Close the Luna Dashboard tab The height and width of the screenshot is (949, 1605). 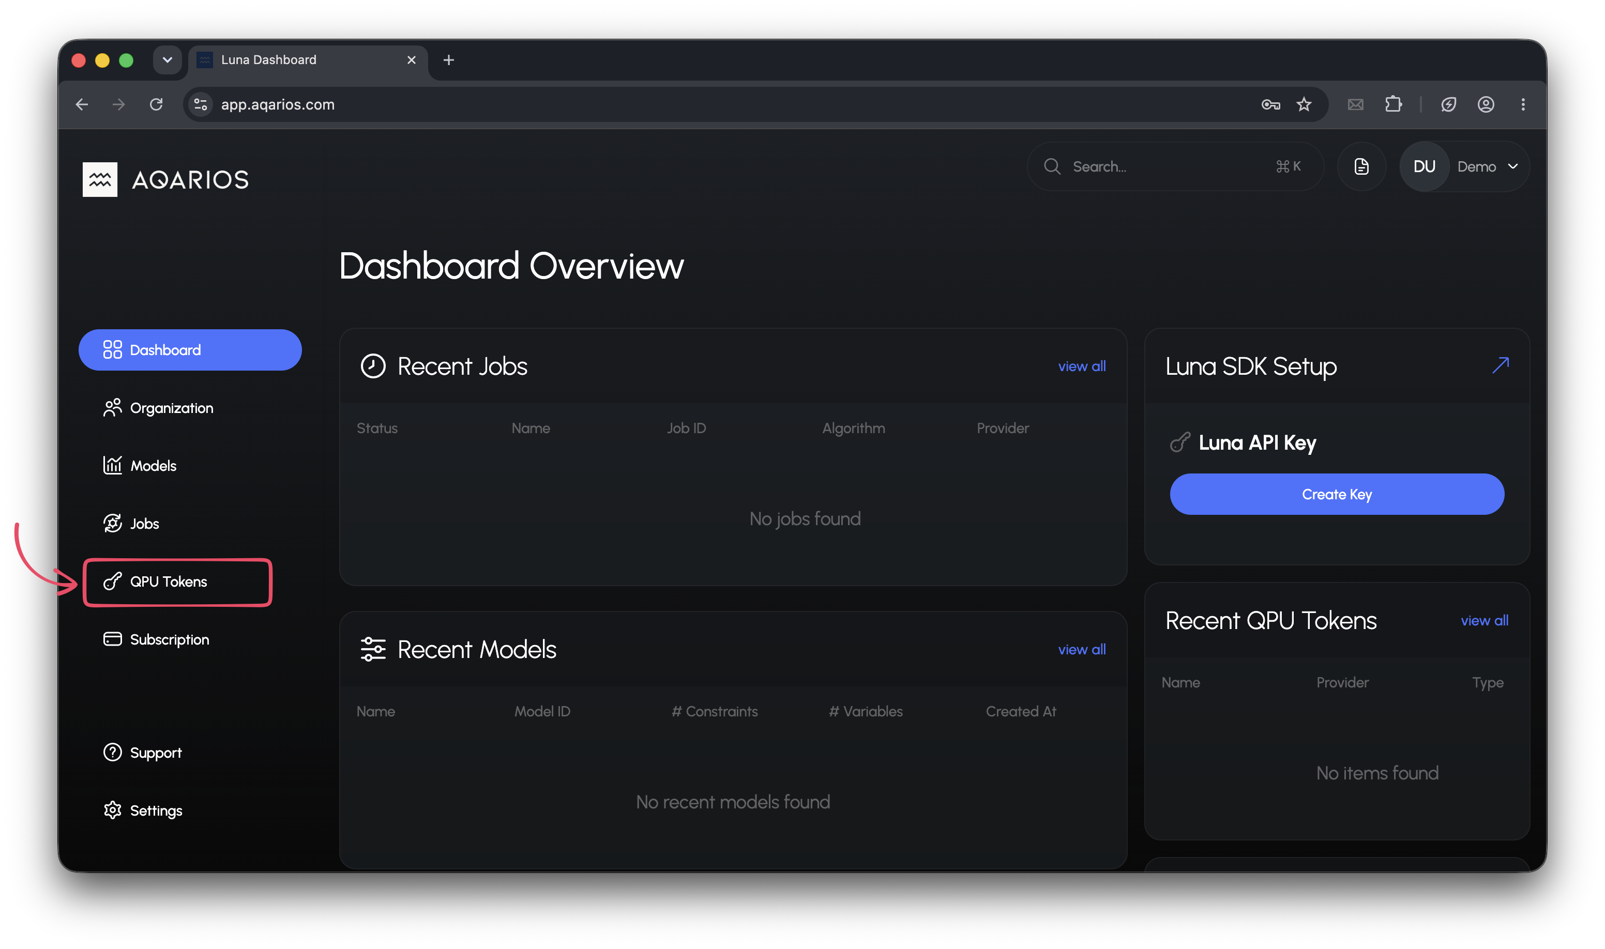point(411,60)
